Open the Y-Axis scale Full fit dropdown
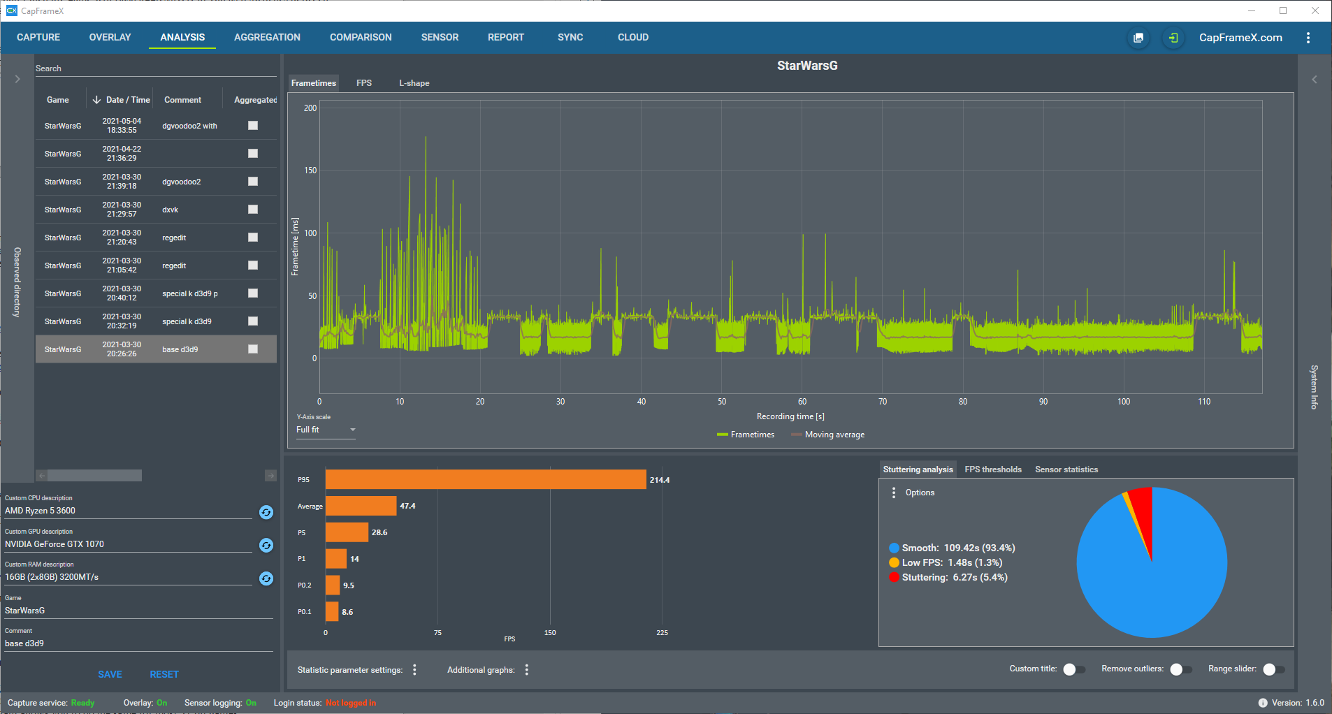 326,430
